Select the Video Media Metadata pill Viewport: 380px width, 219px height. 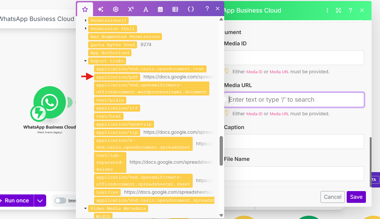118,208
